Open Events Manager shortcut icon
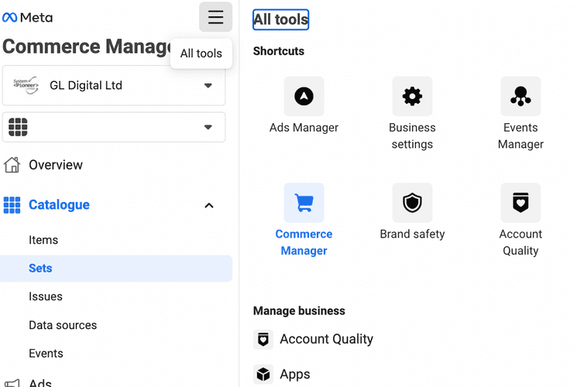577x387 pixels. coord(520,97)
